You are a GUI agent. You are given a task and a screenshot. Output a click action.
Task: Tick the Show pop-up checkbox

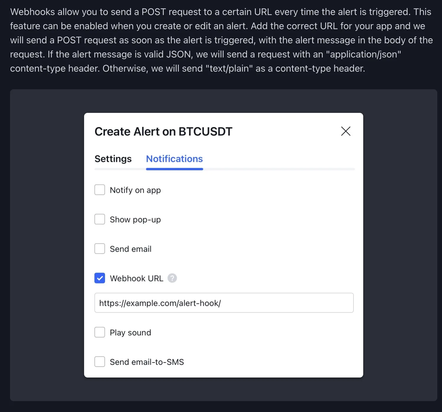tap(100, 219)
